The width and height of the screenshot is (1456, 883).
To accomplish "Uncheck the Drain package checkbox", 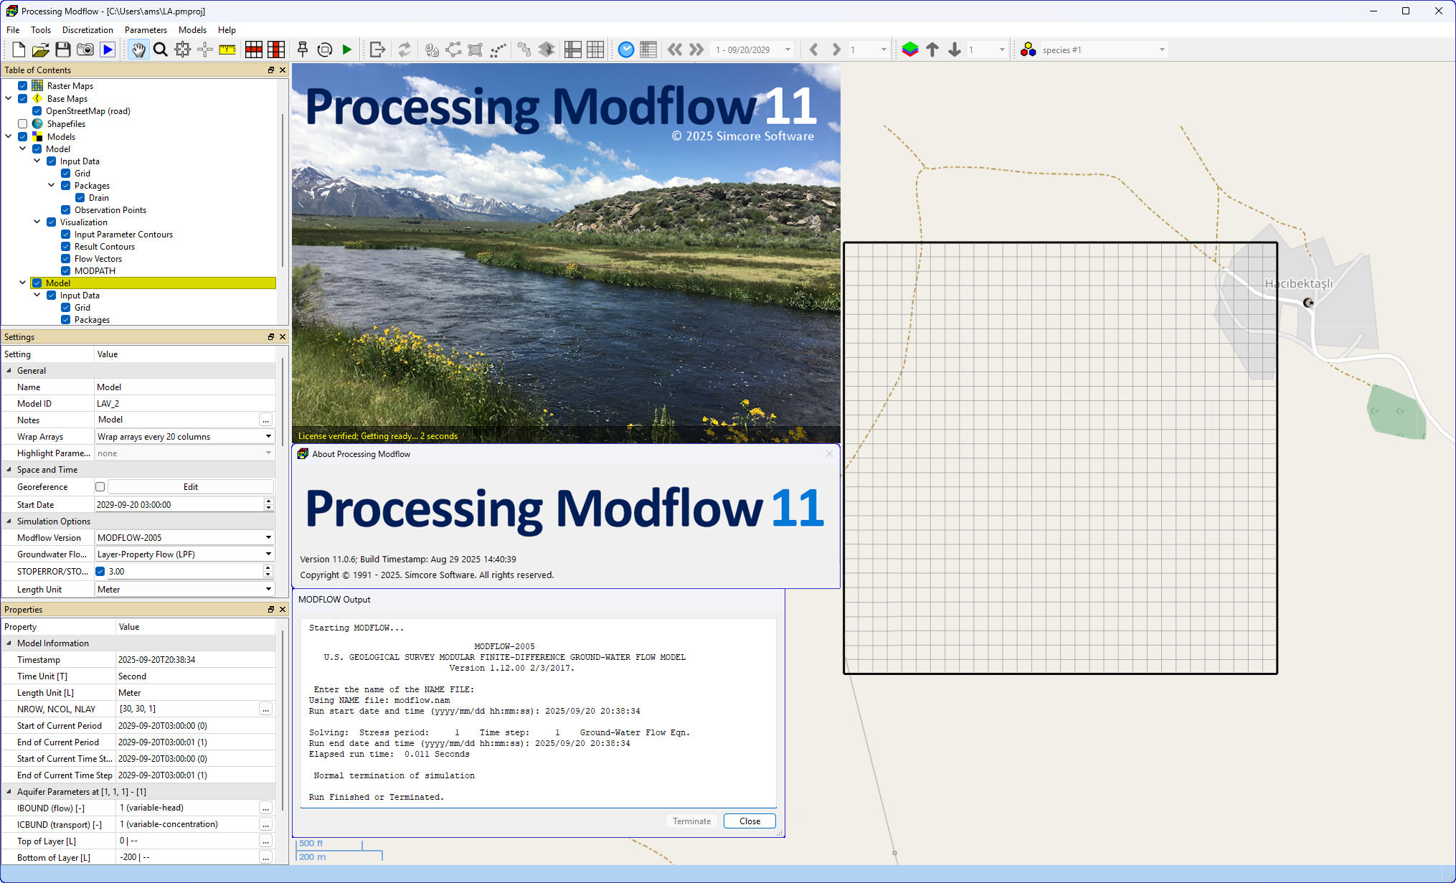I will click(80, 198).
